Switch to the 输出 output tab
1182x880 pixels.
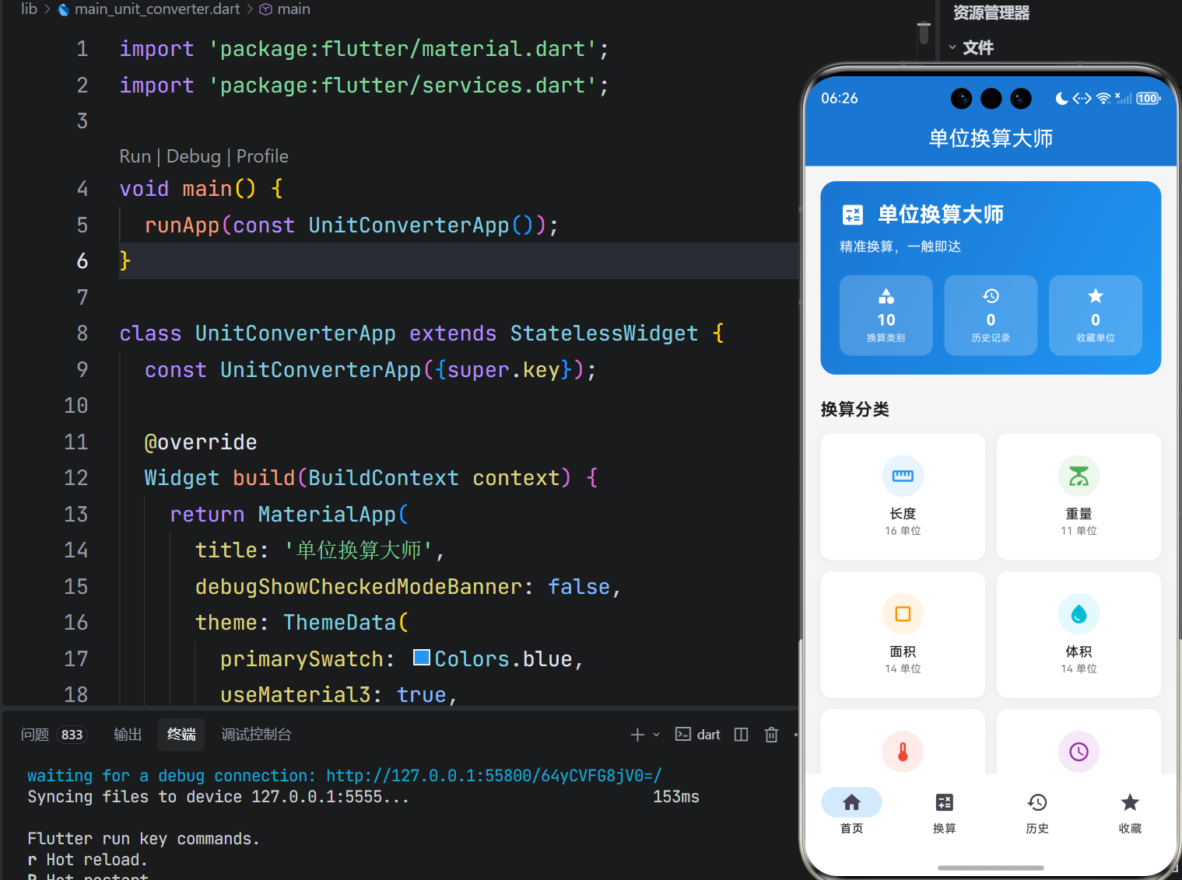[x=128, y=735]
